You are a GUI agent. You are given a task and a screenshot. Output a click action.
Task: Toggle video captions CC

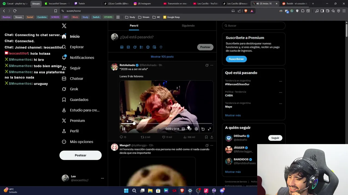pyautogui.click(x=183, y=129)
